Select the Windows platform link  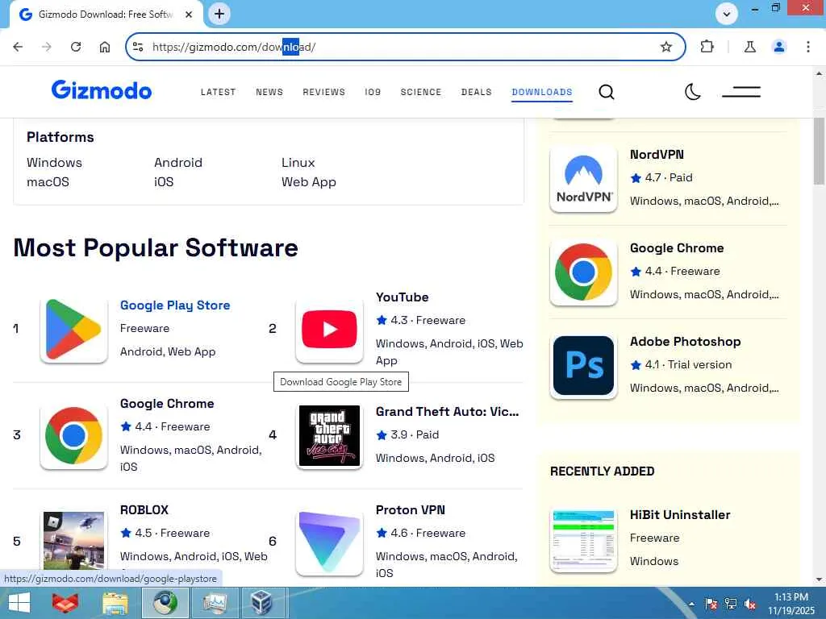click(54, 163)
